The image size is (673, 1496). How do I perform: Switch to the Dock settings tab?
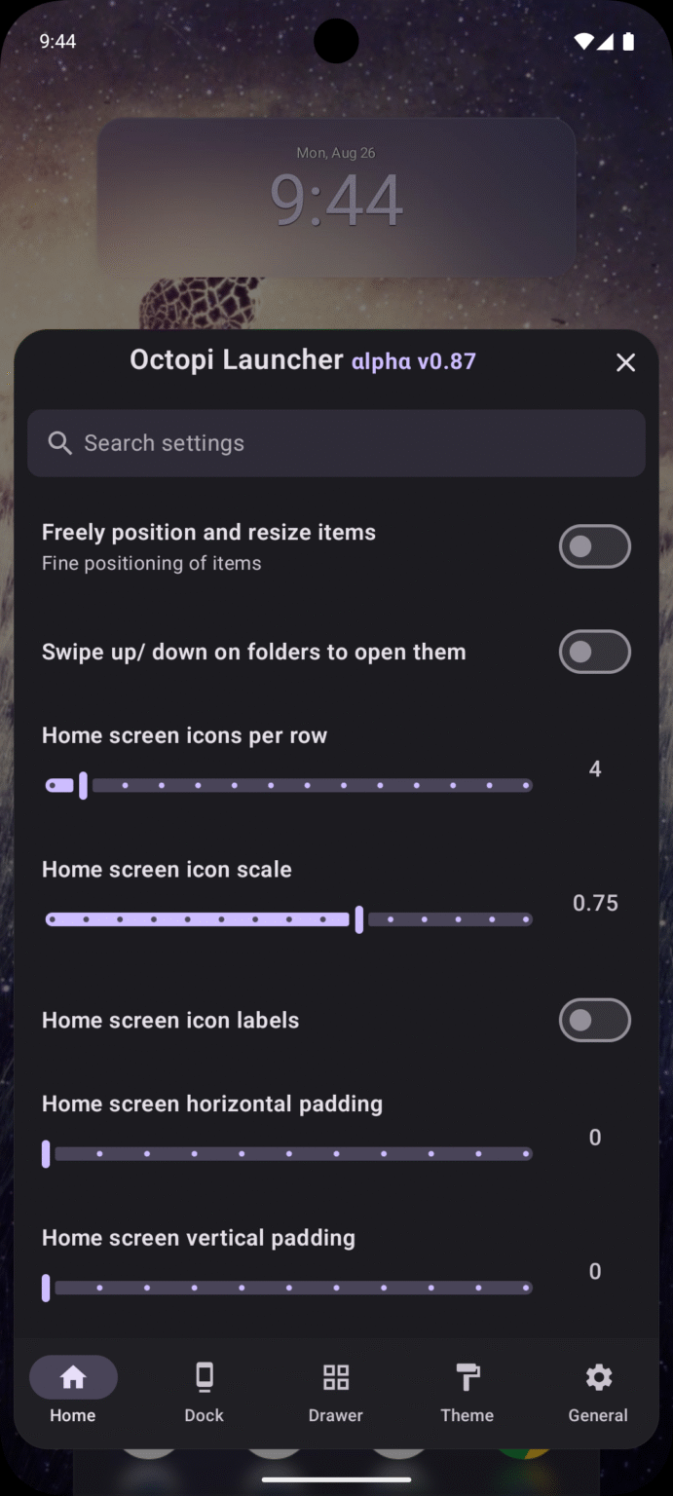(204, 1391)
